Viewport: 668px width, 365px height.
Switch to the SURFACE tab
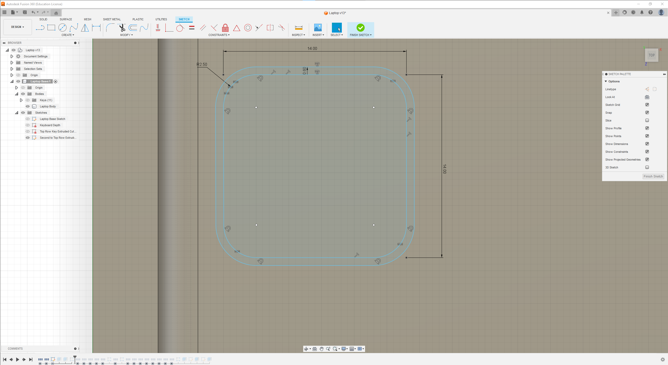pyautogui.click(x=66, y=19)
